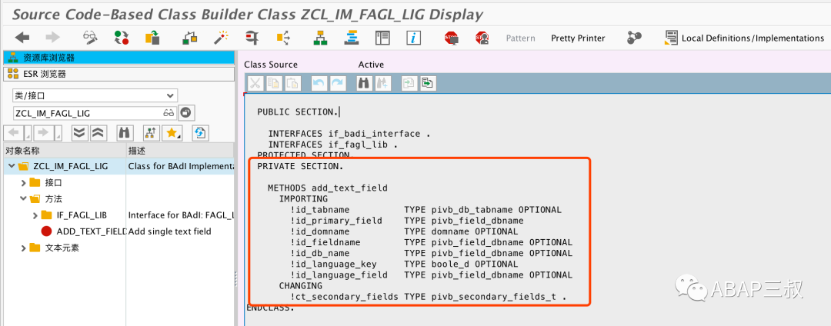The image size is (831, 326).
Task: Collapse all nodes with double-up chevron
Action: 98,133
